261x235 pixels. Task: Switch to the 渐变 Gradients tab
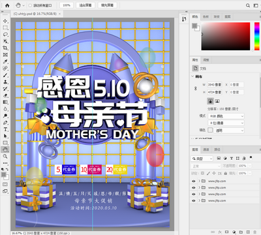click(x=217, y=17)
